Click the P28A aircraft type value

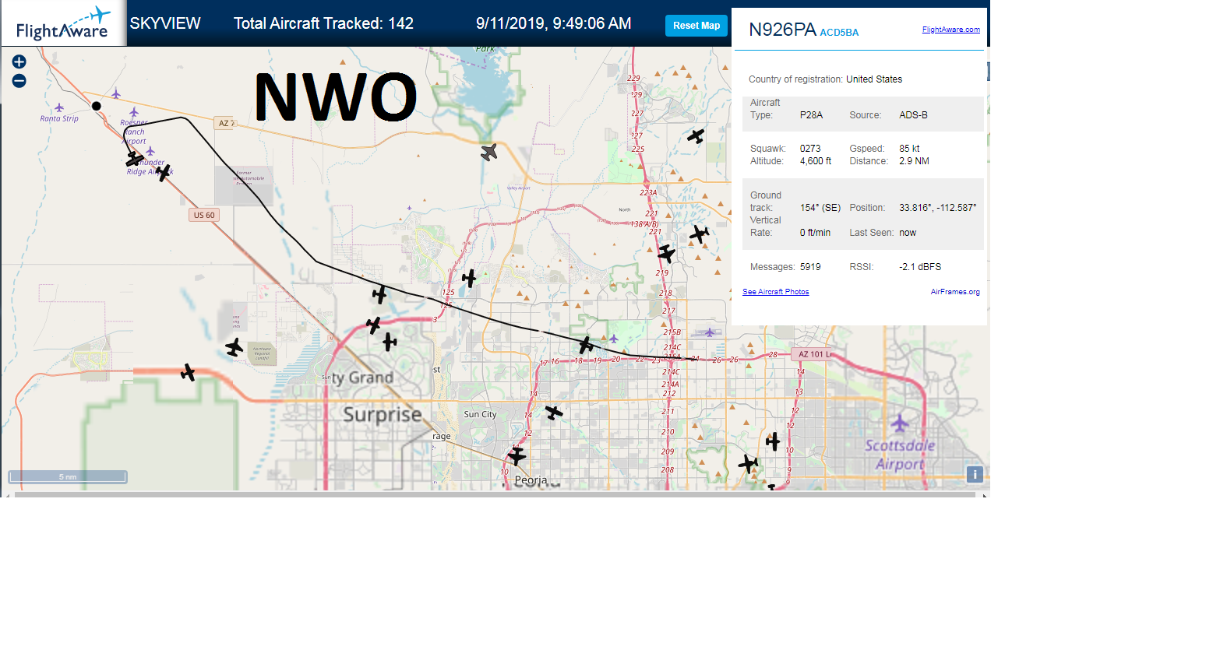click(811, 115)
